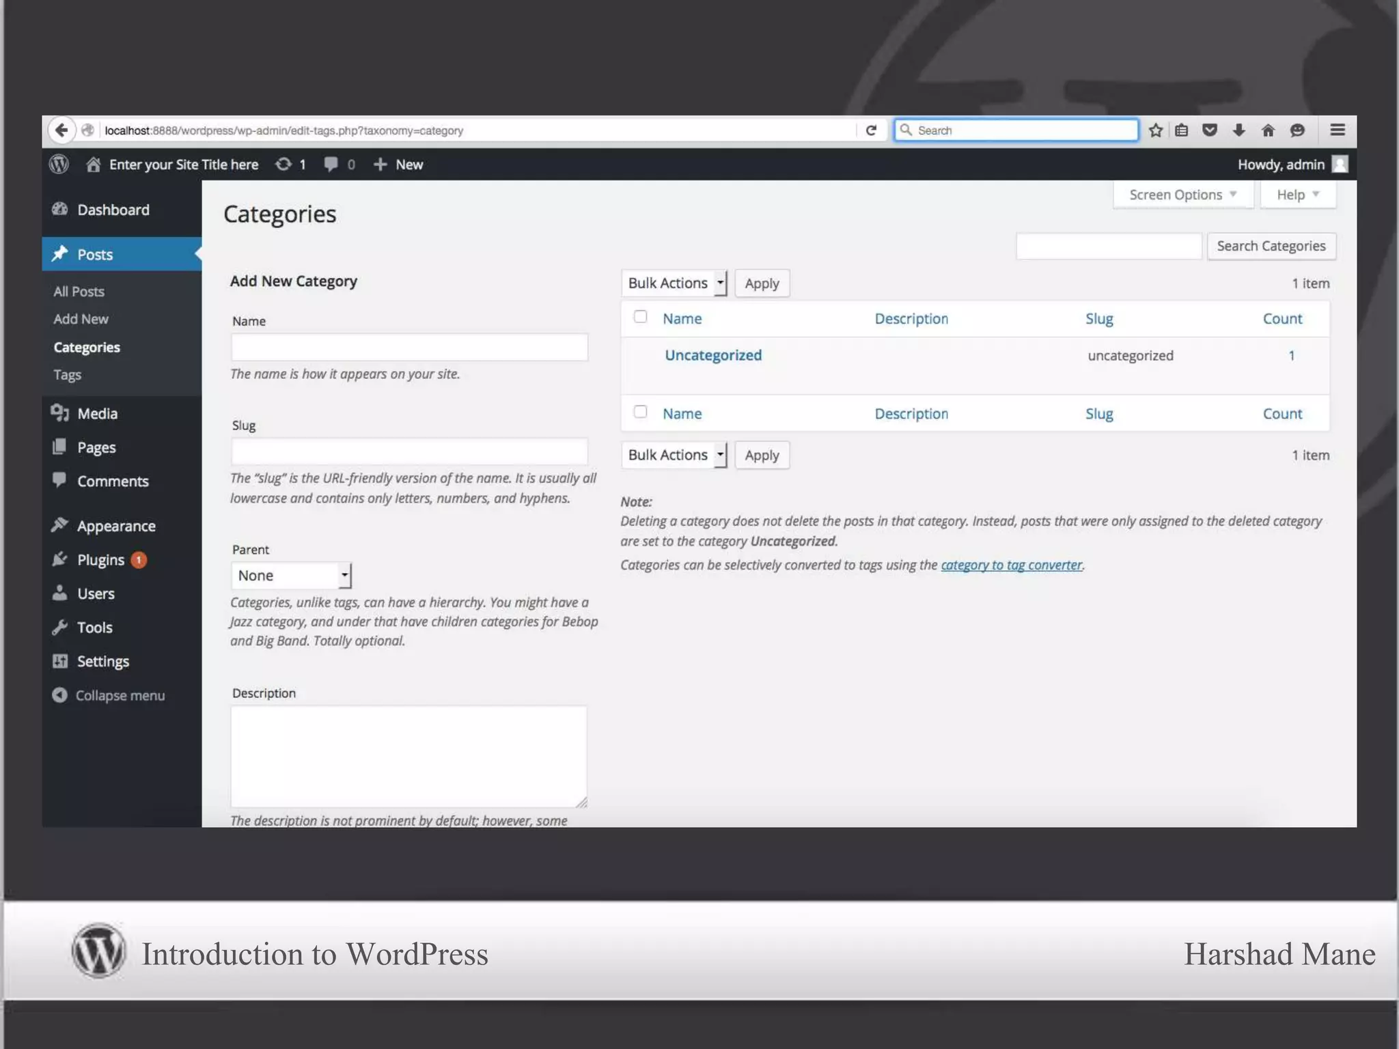Click the browser Search box

point(1016,130)
